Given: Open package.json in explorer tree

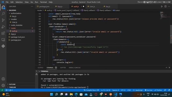Looking at the screenshot, I should click(x=21, y=40).
